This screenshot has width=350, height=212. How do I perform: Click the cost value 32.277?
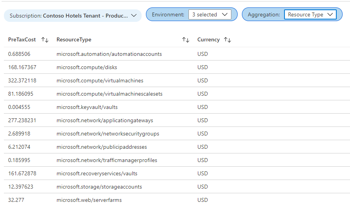tap(16, 200)
